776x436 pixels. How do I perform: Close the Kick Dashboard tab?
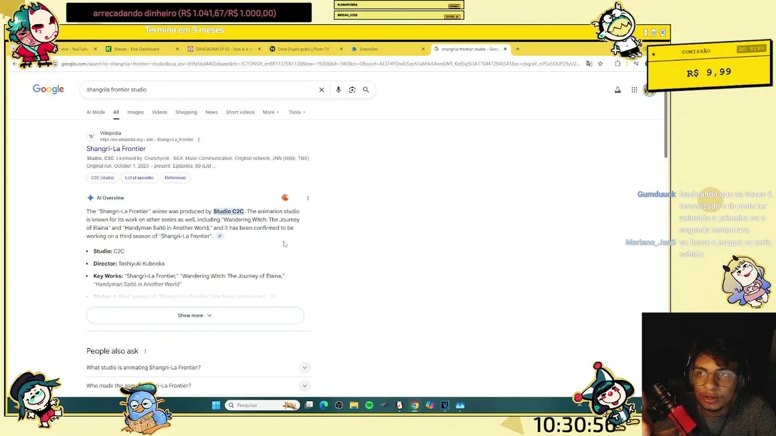178,49
